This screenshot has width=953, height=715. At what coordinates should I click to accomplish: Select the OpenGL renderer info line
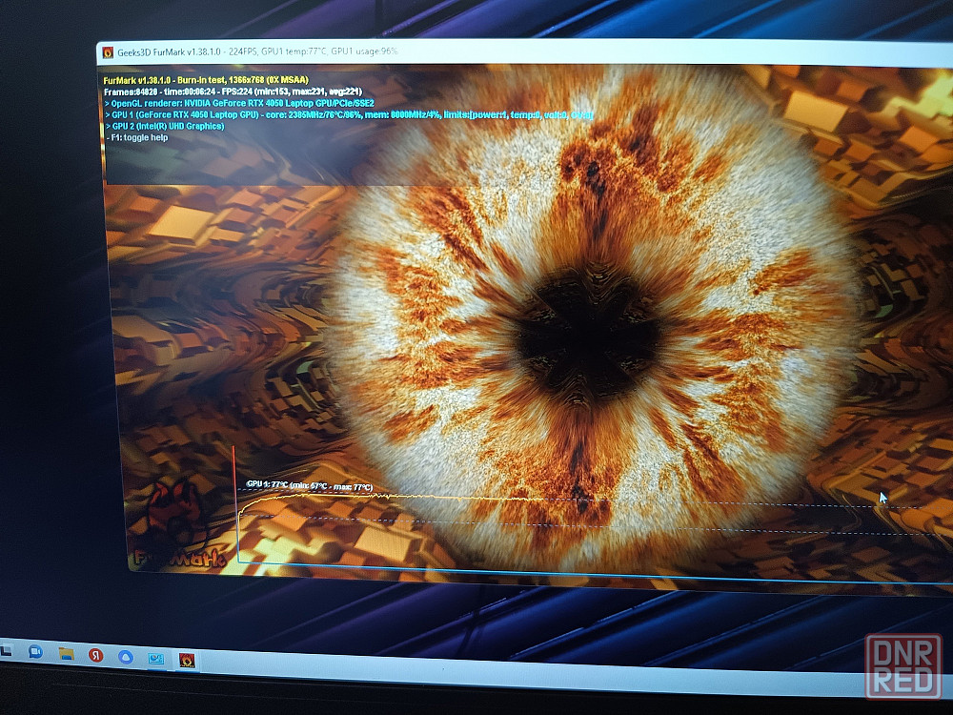point(239,103)
